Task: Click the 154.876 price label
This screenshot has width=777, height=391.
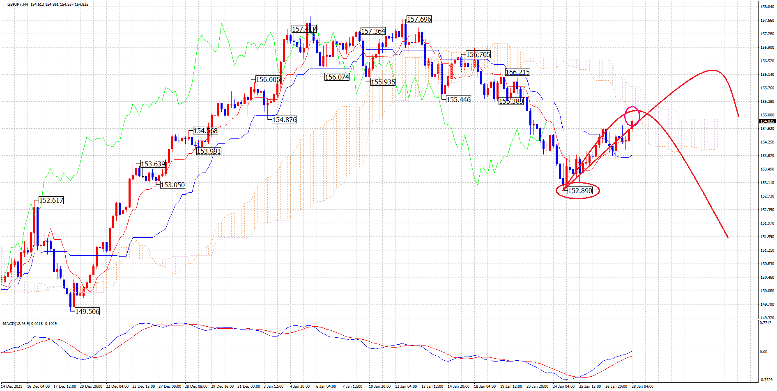Action: [x=284, y=120]
